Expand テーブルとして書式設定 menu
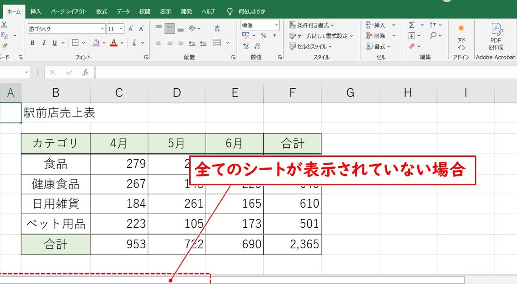 click(x=321, y=36)
